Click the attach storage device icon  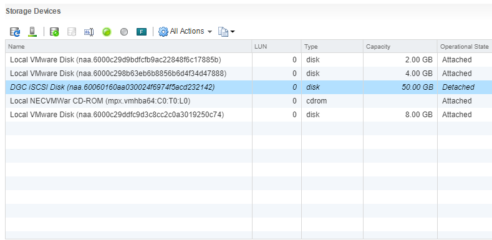point(55,32)
